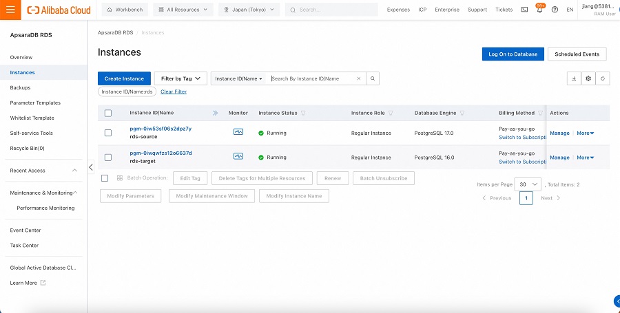Click the search magnifier button
The image size is (620, 313).
373,78
